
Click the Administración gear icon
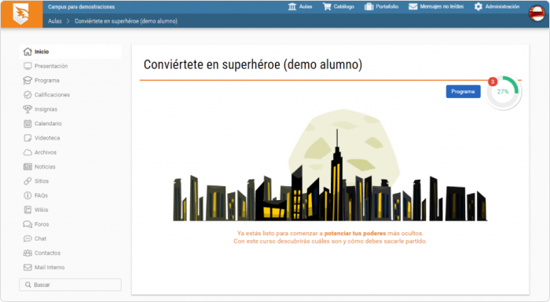click(478, 6)
